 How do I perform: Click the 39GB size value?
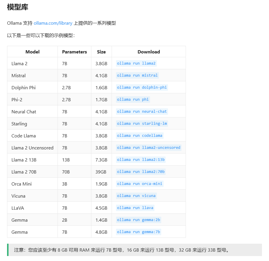(101, 172)
